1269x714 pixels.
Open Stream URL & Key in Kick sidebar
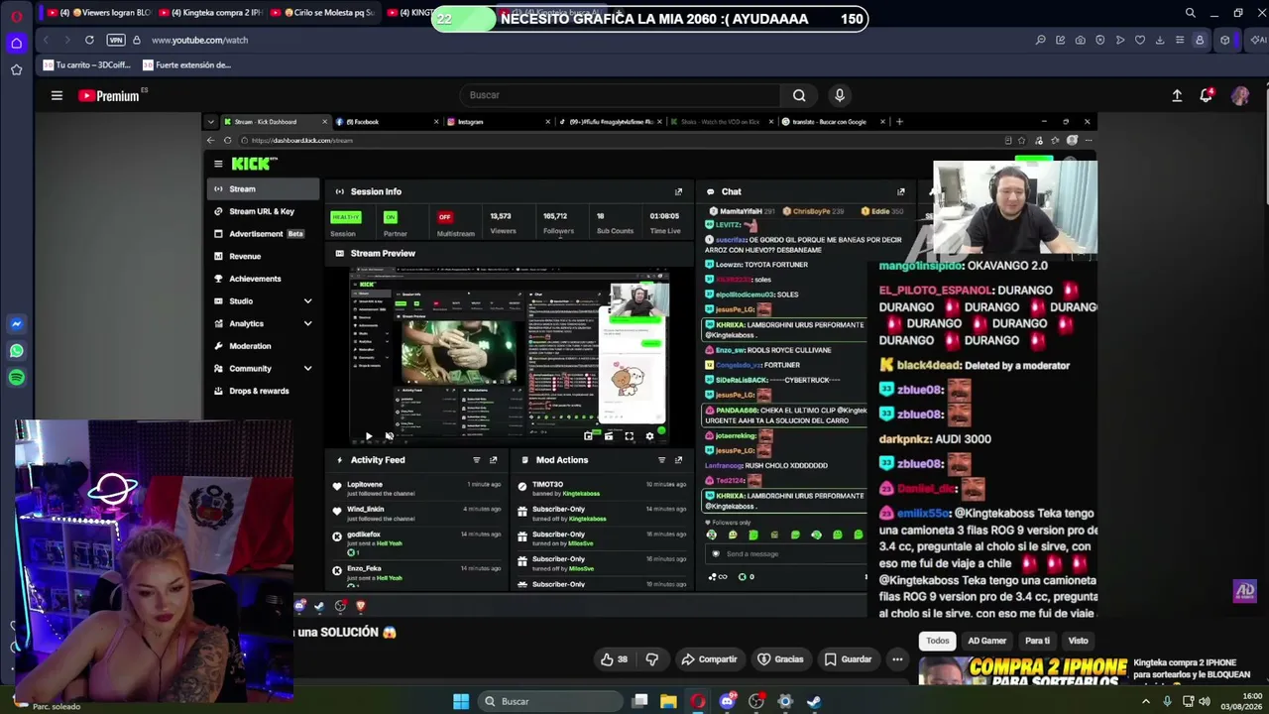tap(263, 211)
